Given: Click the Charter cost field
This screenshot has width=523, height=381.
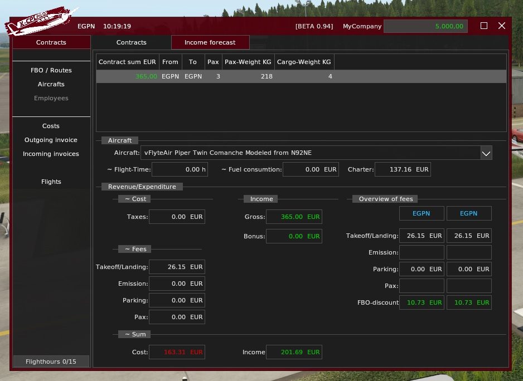Looking at the screenshot, I should tap(402, 169).
